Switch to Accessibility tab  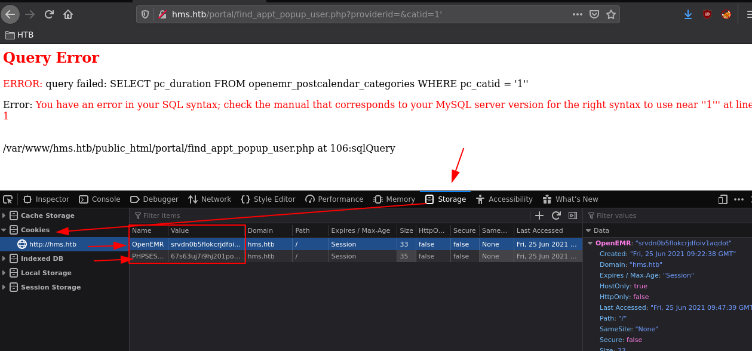pyautogui.click(x=505, y=199)
